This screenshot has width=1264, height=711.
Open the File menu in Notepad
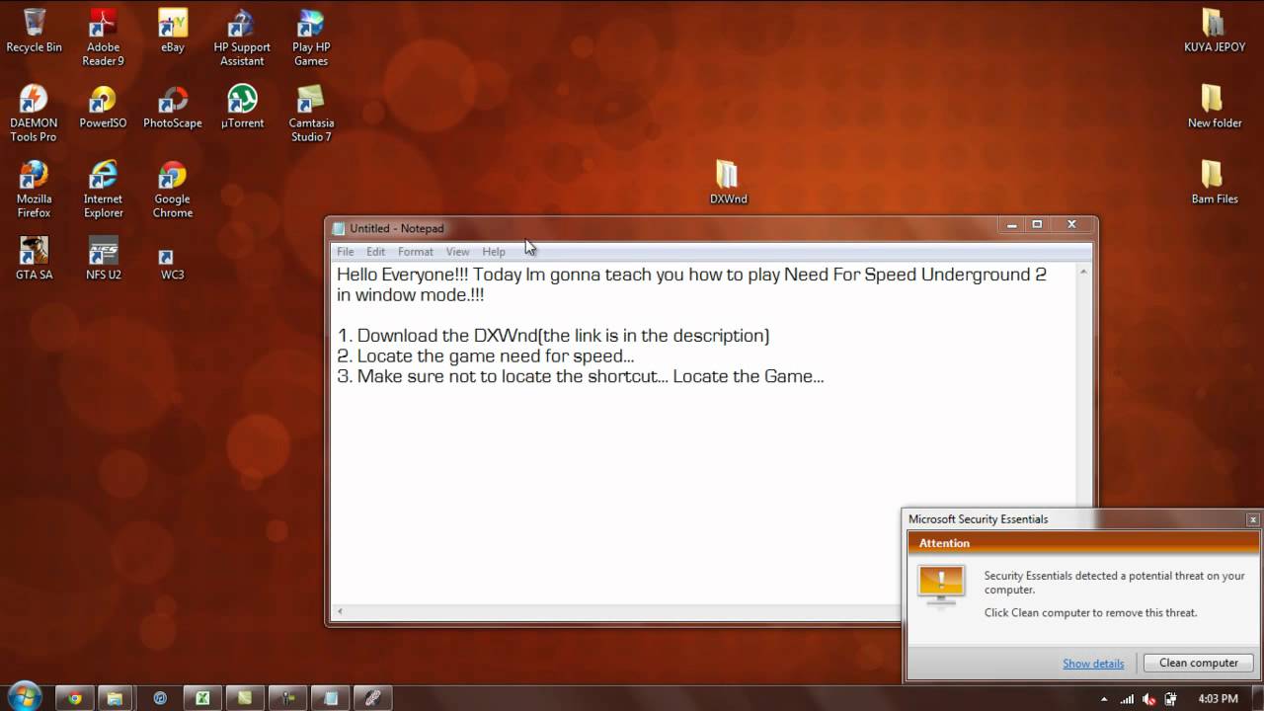tap(346, 252)
